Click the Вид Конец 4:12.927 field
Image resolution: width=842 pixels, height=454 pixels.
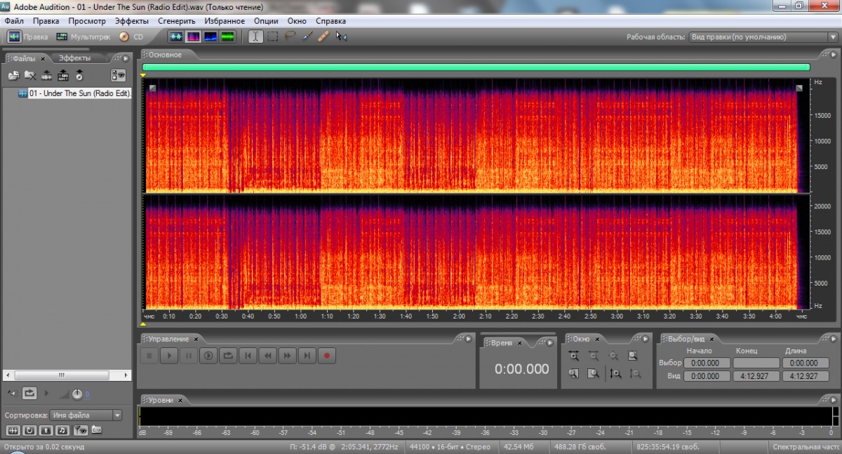[756, 376]
